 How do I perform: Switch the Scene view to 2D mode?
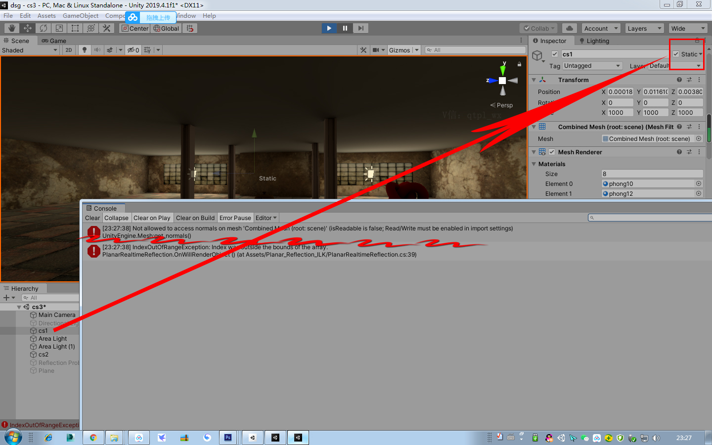(68, 50)
